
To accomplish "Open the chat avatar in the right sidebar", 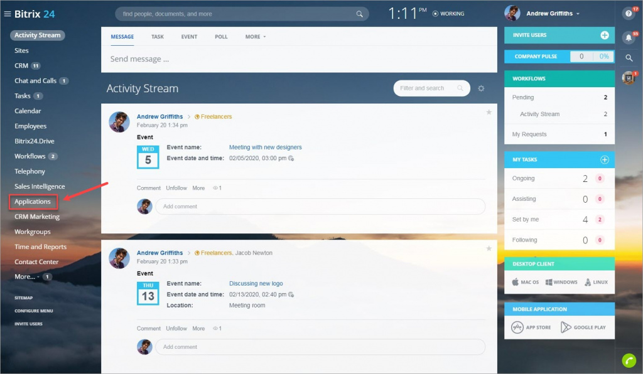I will (x=628, y=77).
